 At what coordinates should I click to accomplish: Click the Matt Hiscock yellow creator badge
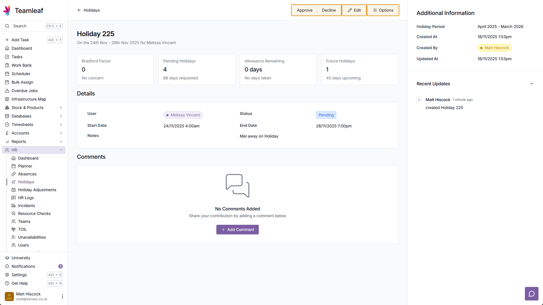click(x=494, y=48)
